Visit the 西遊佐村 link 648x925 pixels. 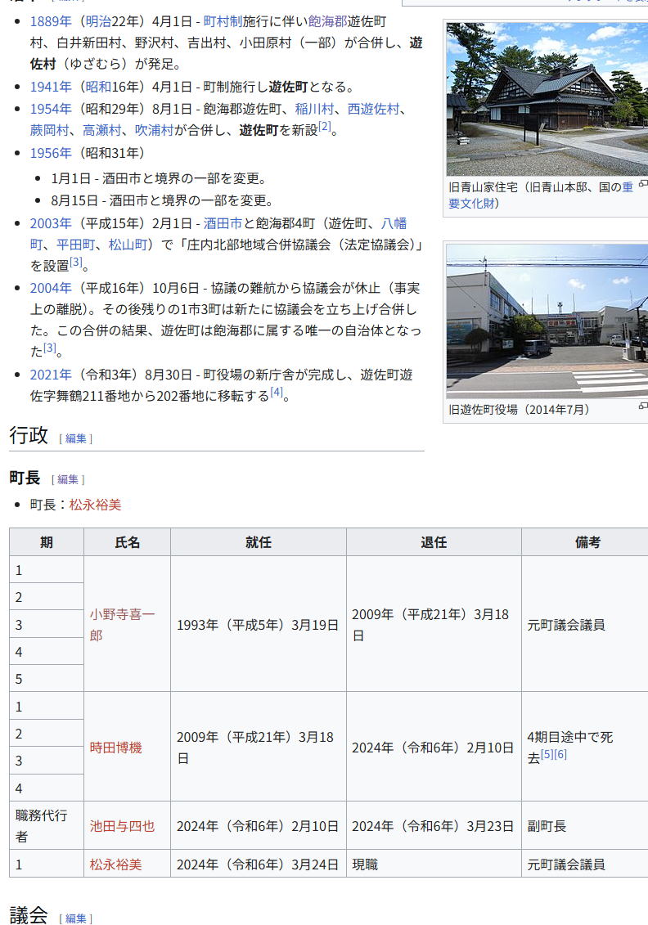coord(374,109)
